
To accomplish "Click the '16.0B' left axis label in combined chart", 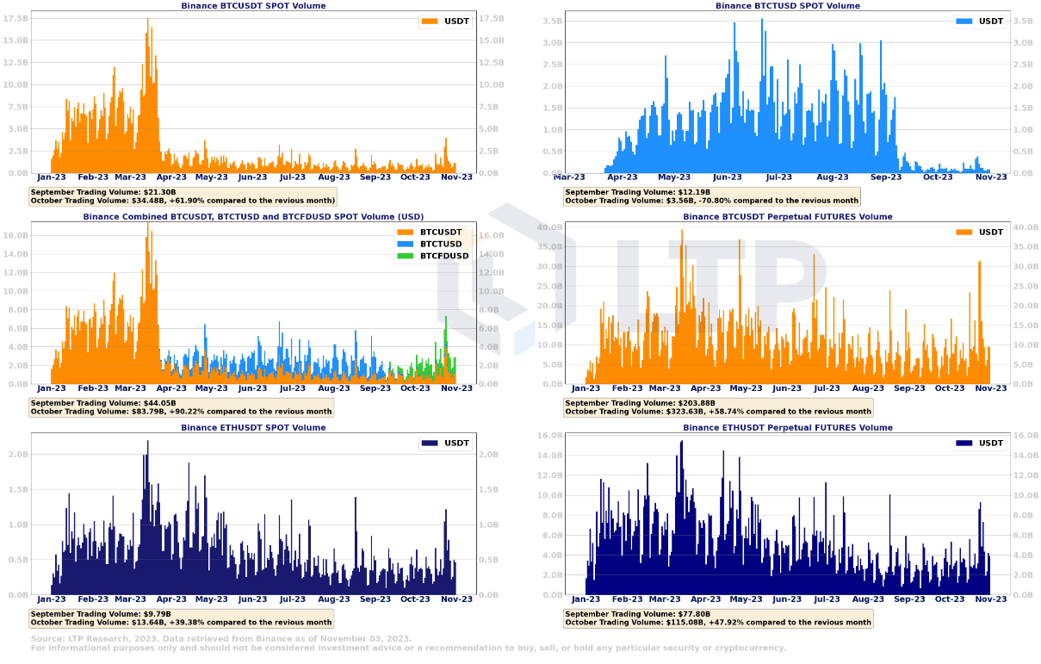I will 15,235.
